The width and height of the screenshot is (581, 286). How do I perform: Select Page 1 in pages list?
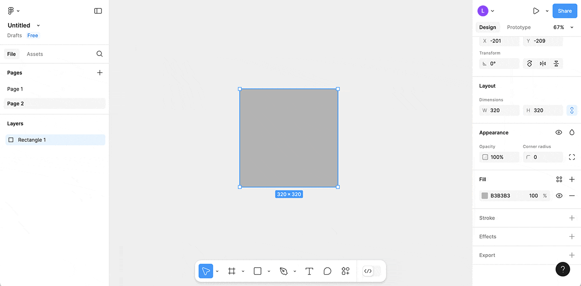click(x=15, y=89)
